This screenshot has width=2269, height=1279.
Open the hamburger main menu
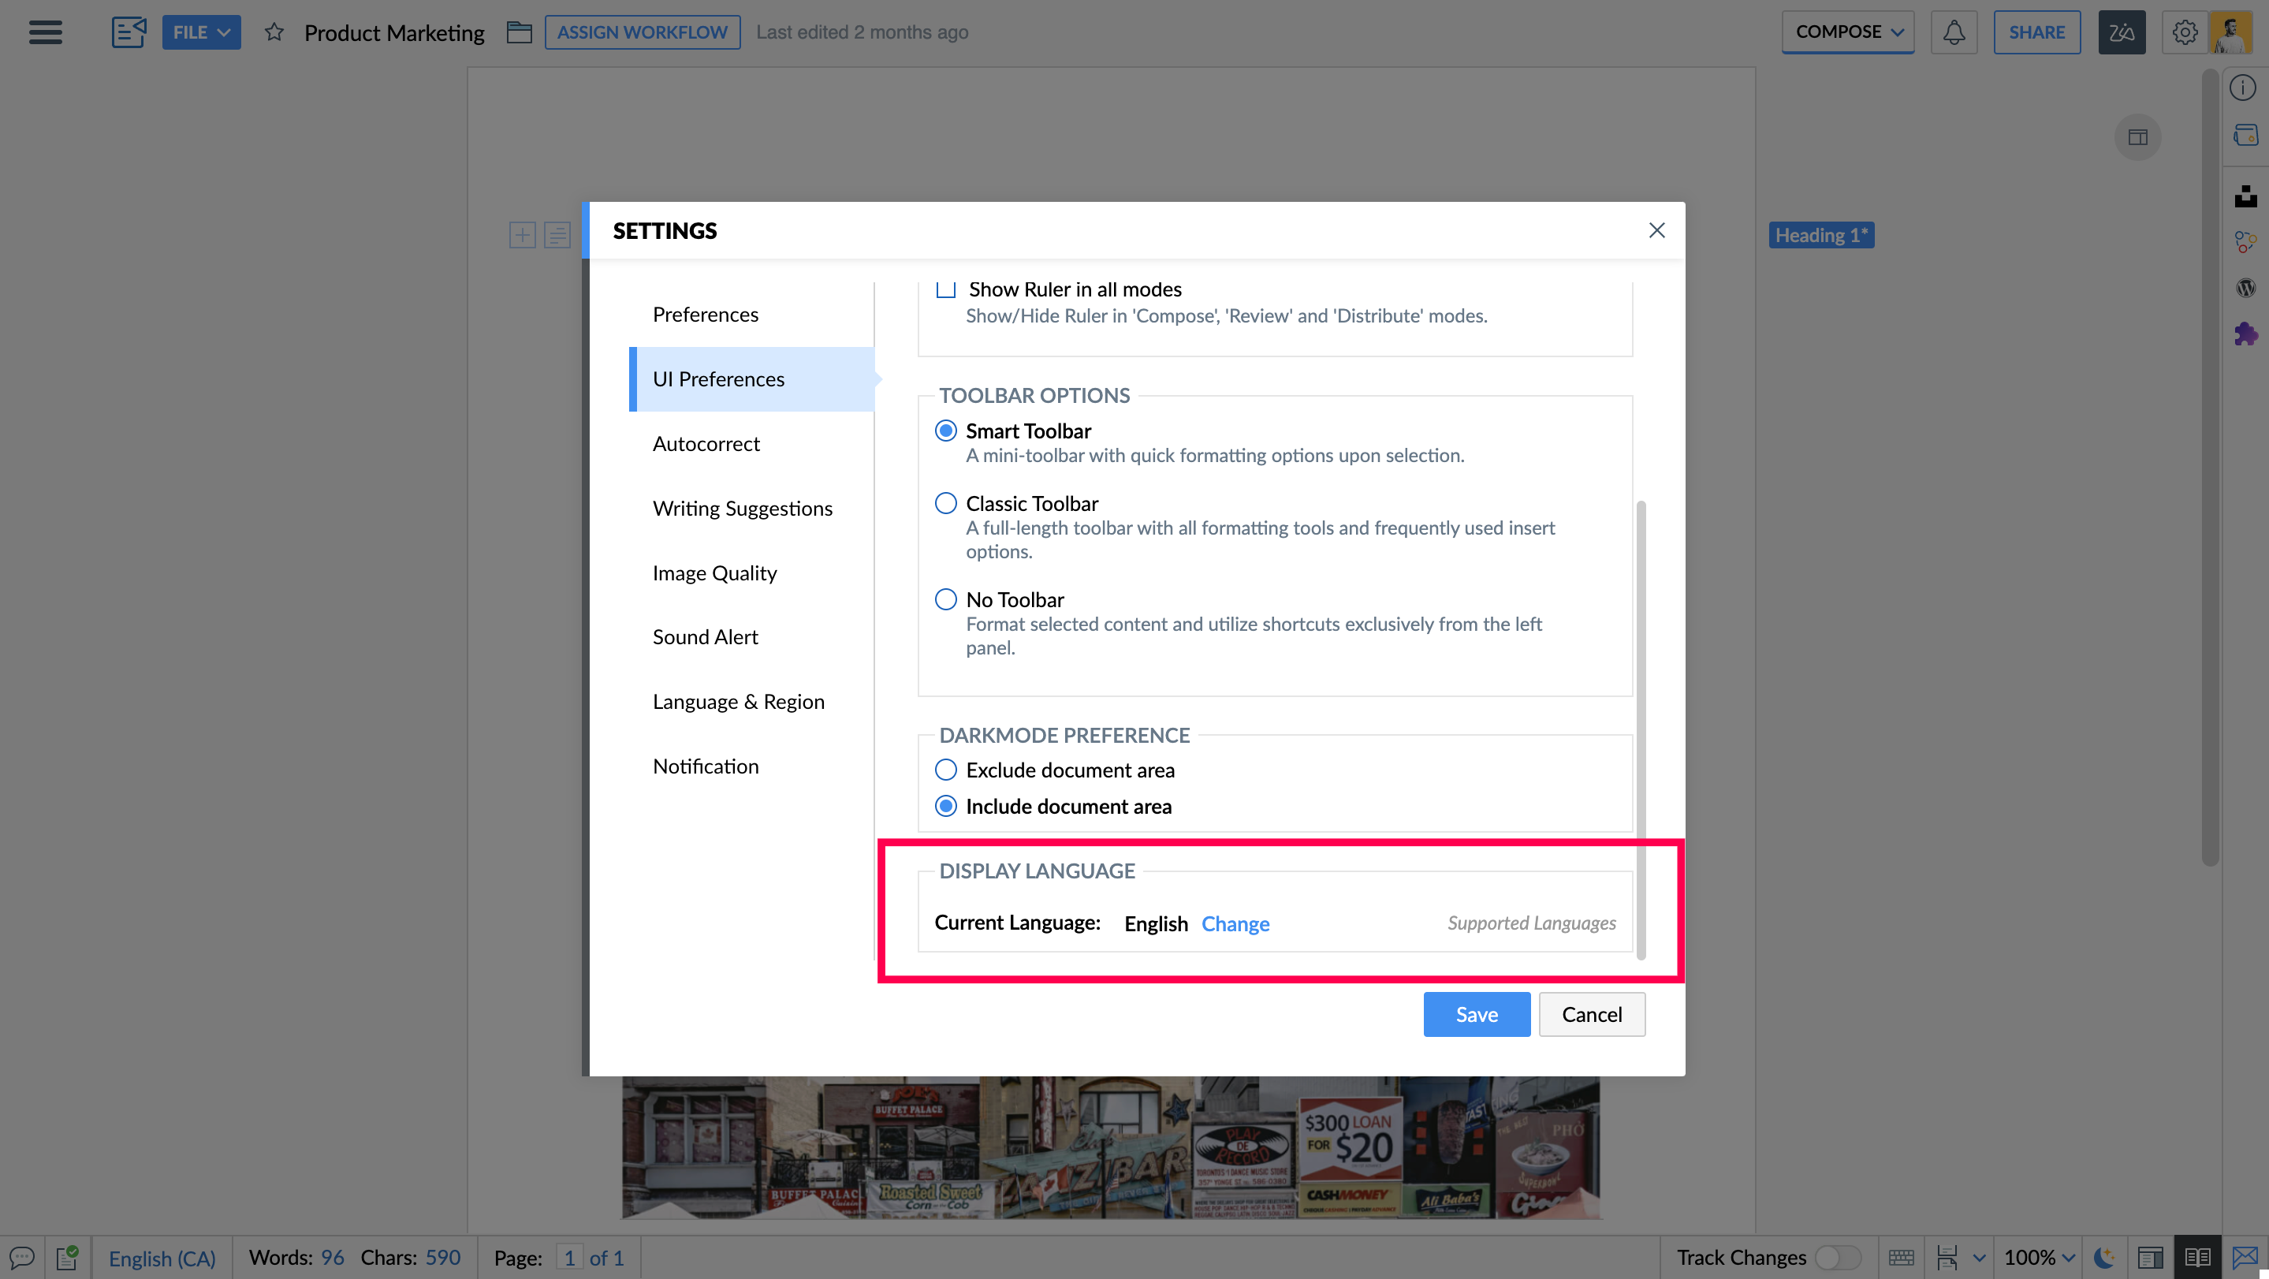click(45, 32)
